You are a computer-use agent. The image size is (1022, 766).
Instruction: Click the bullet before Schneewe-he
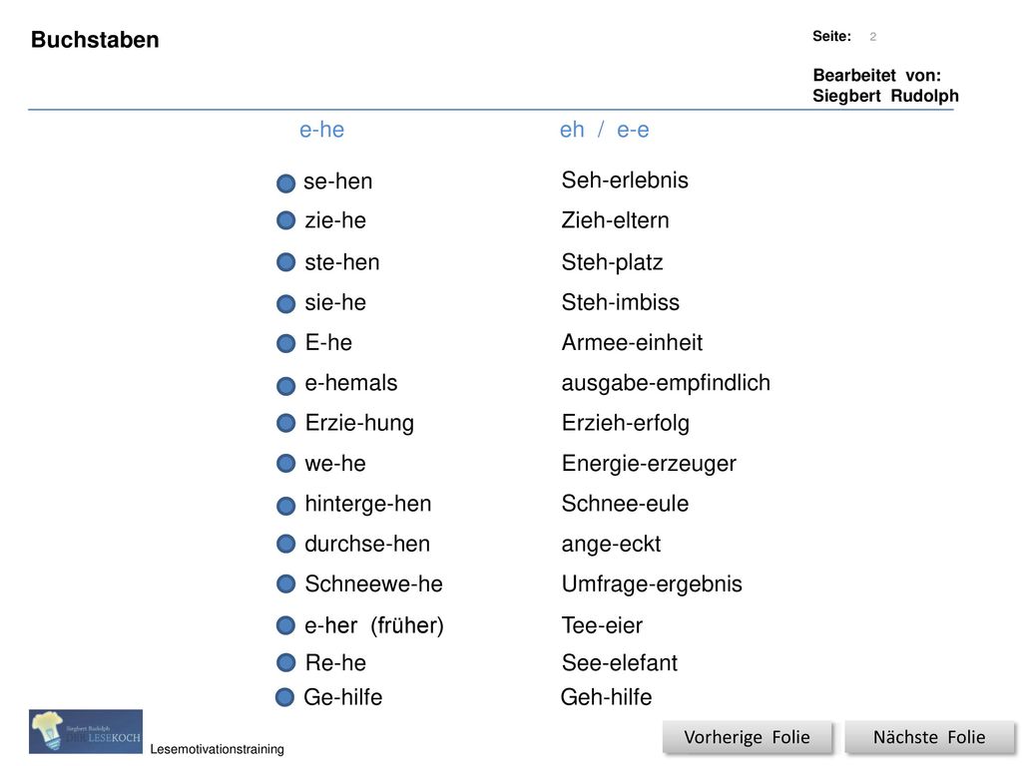click(x=285, y=584)
